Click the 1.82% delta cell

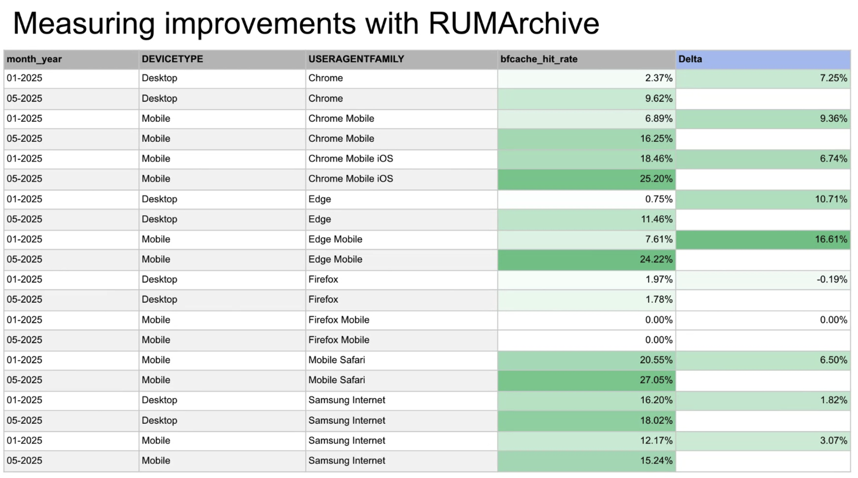pos(763,400)
